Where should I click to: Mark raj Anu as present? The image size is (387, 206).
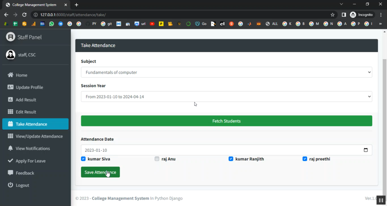(157, 159)
